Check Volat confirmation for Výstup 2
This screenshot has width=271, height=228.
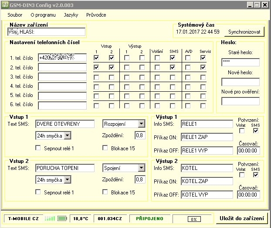click(x=241, y=175)
